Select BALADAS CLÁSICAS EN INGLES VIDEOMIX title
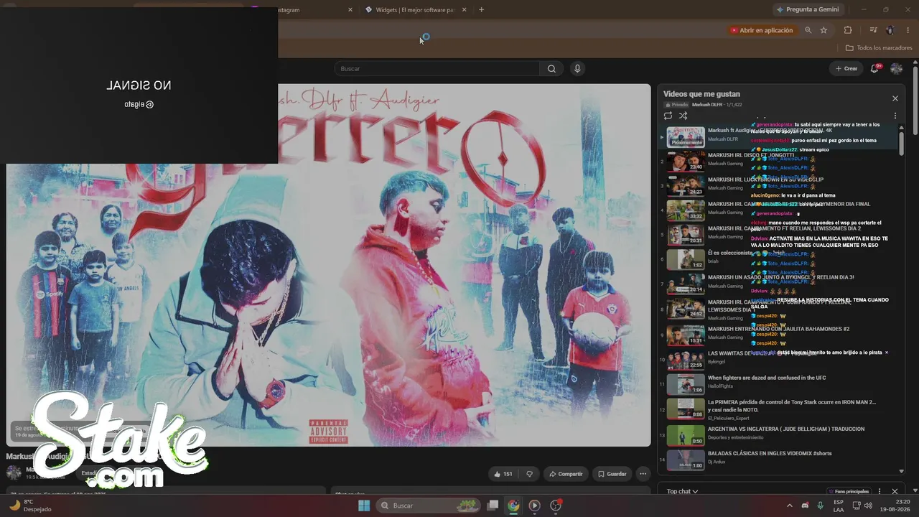 [x=770, y=453]
